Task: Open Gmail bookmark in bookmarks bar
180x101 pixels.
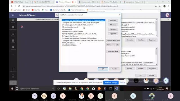Action: (x=26, y=10)
